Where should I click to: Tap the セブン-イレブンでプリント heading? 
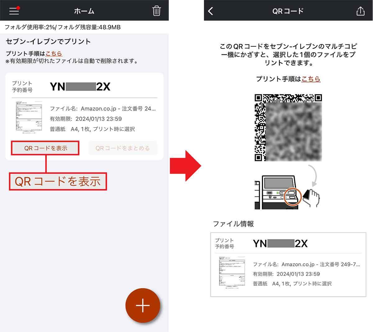click(x=48, y=42)
